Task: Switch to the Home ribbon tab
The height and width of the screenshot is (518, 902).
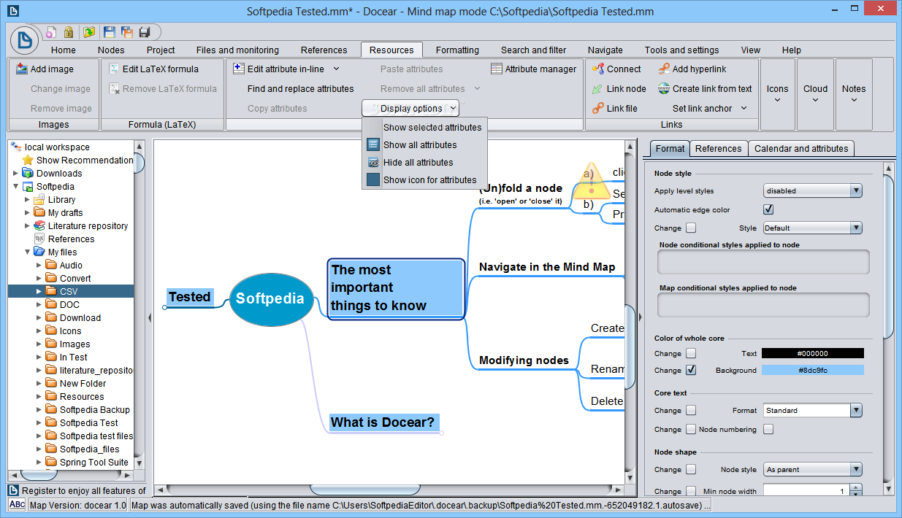Action: 64,50
